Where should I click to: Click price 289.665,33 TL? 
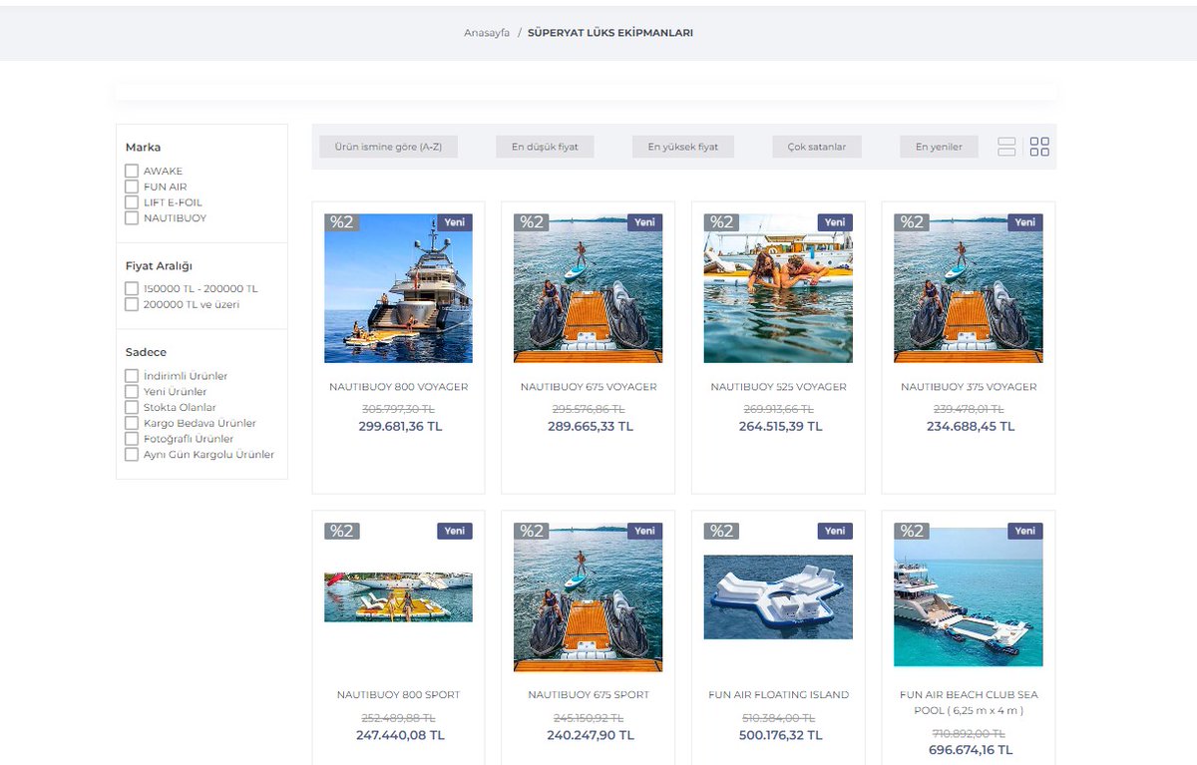(591, 426)
